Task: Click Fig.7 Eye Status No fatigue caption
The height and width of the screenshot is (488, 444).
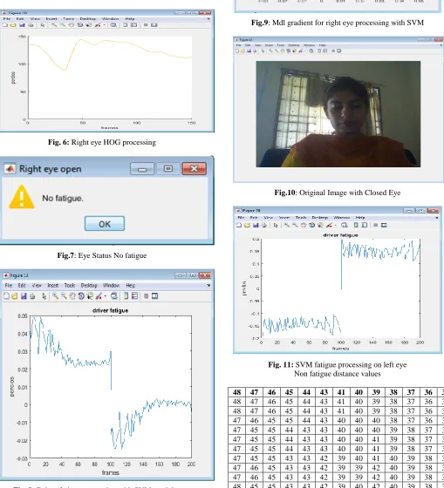Action: click(102, 255)
